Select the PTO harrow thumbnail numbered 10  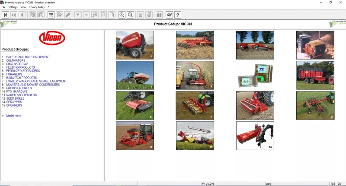tap(255, 106)
